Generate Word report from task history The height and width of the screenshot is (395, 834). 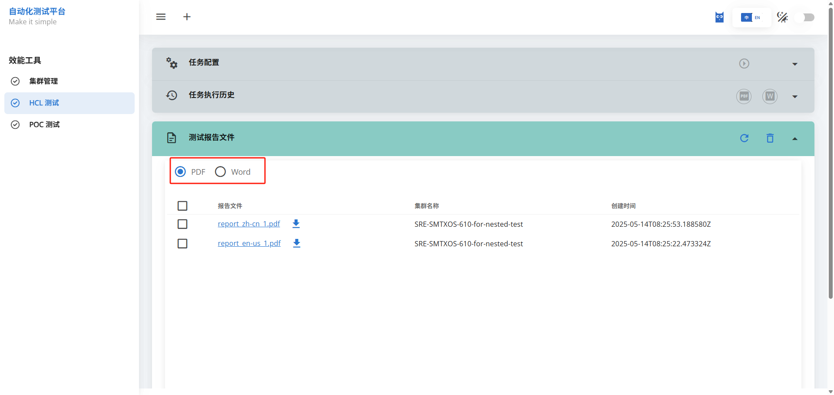click(x=770, y=96)
